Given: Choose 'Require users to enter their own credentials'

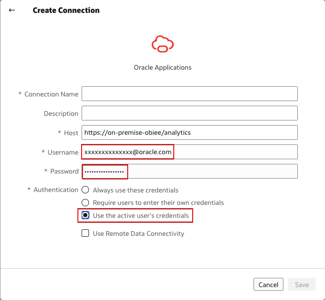Looking at the screenshot, I should (x=85, y=203).
